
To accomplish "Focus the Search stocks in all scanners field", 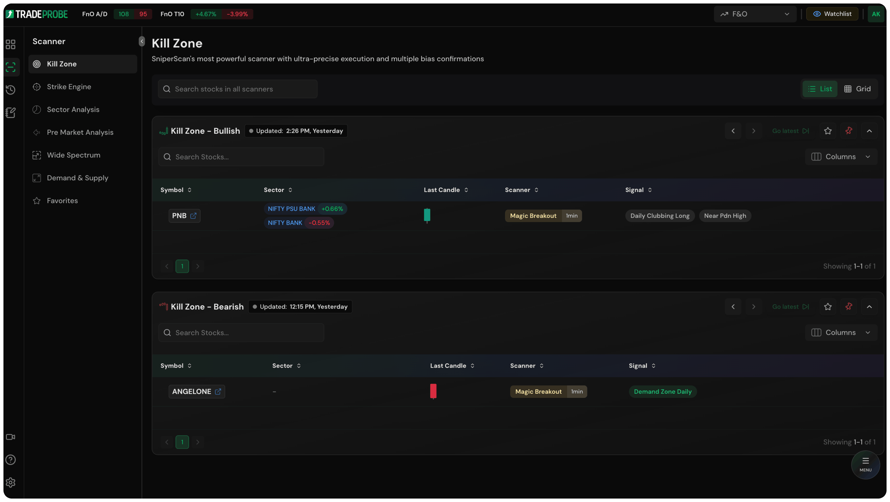I will pos(238,89).
